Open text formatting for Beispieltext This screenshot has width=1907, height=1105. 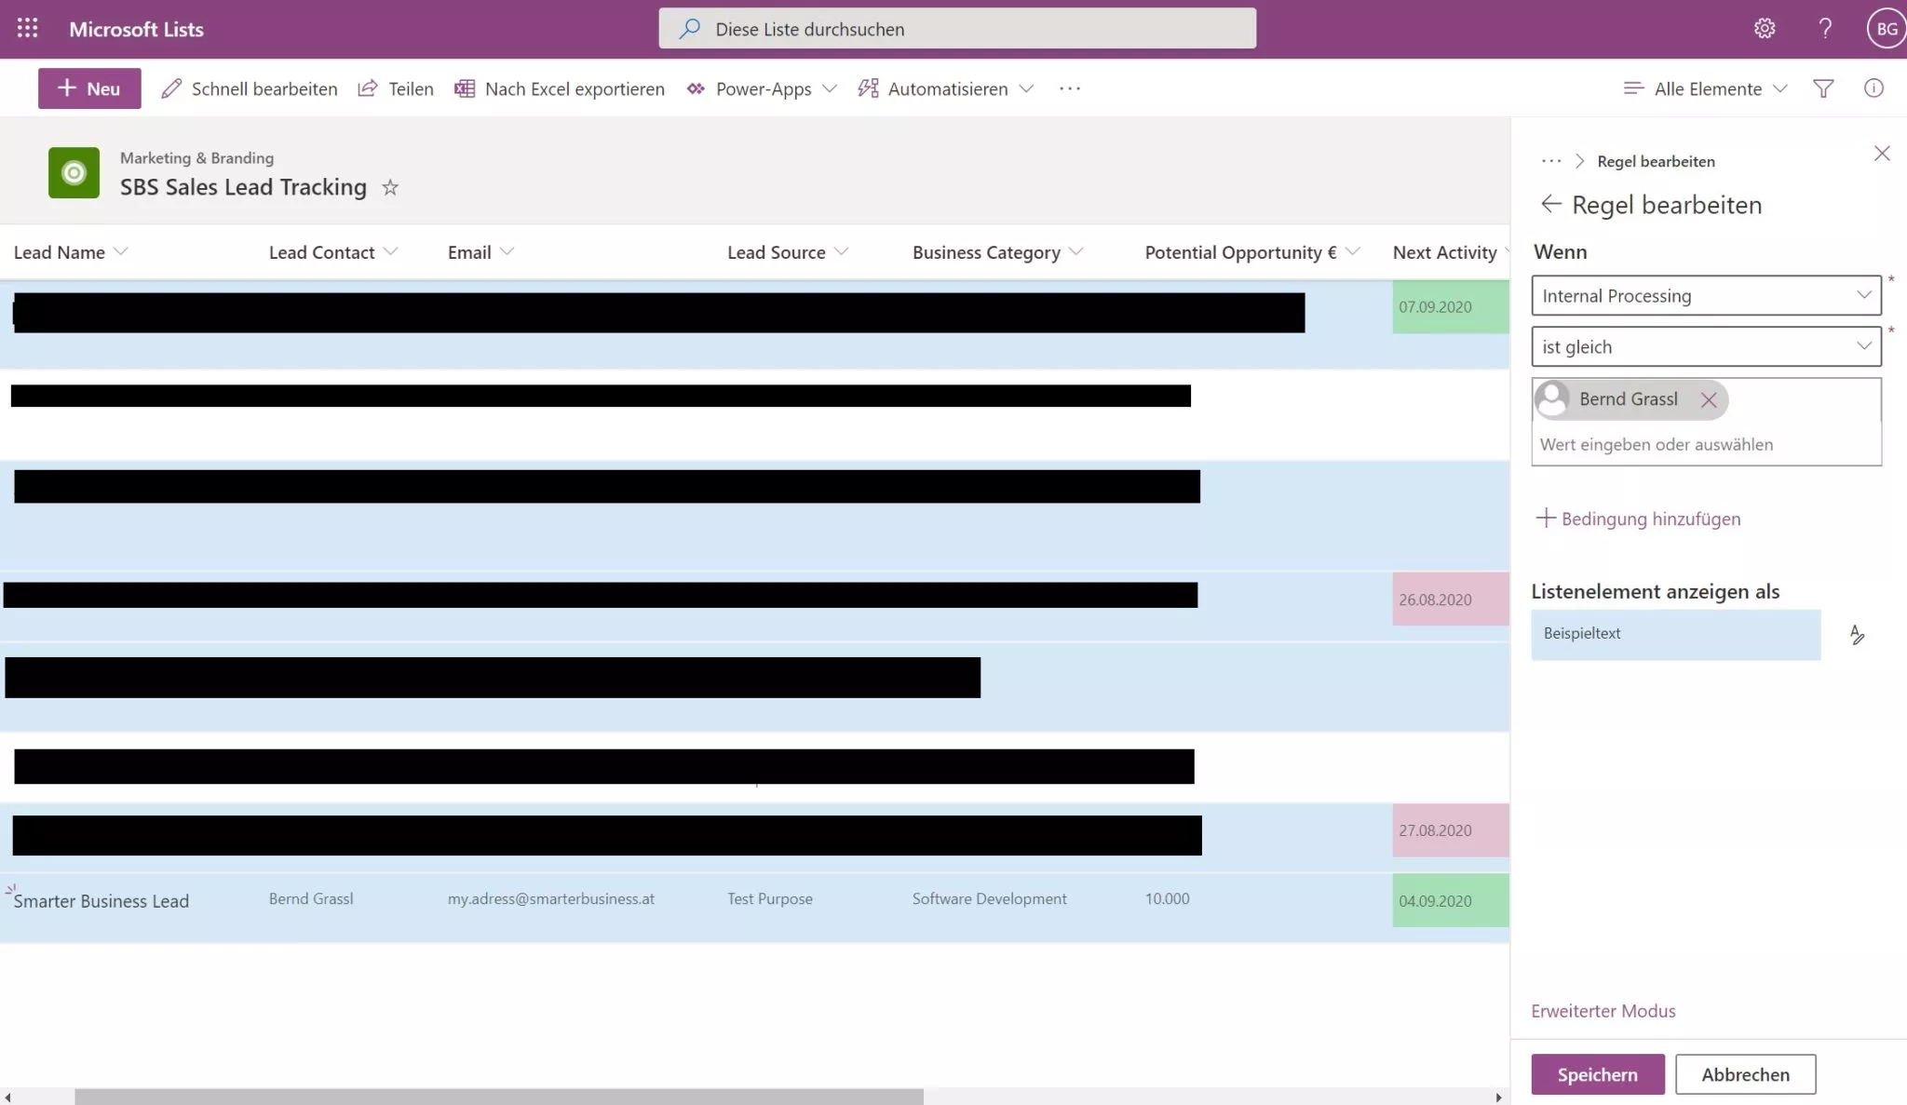pyautogui.click(x=1859, y=634)
